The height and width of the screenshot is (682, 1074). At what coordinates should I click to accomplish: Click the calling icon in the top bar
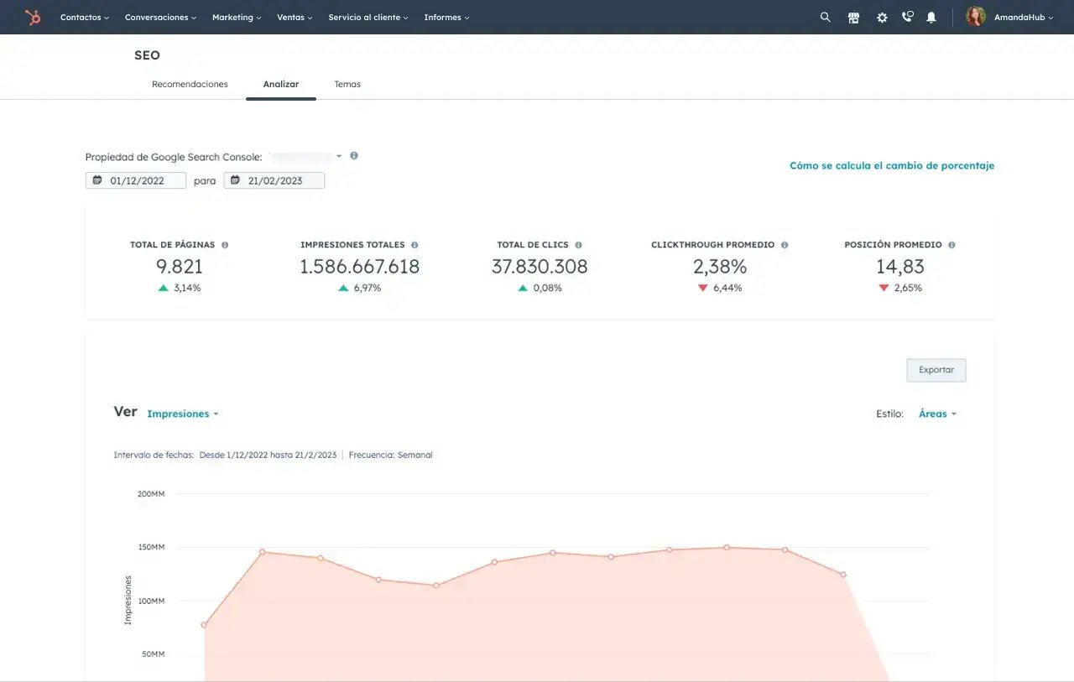pos(907,17)
